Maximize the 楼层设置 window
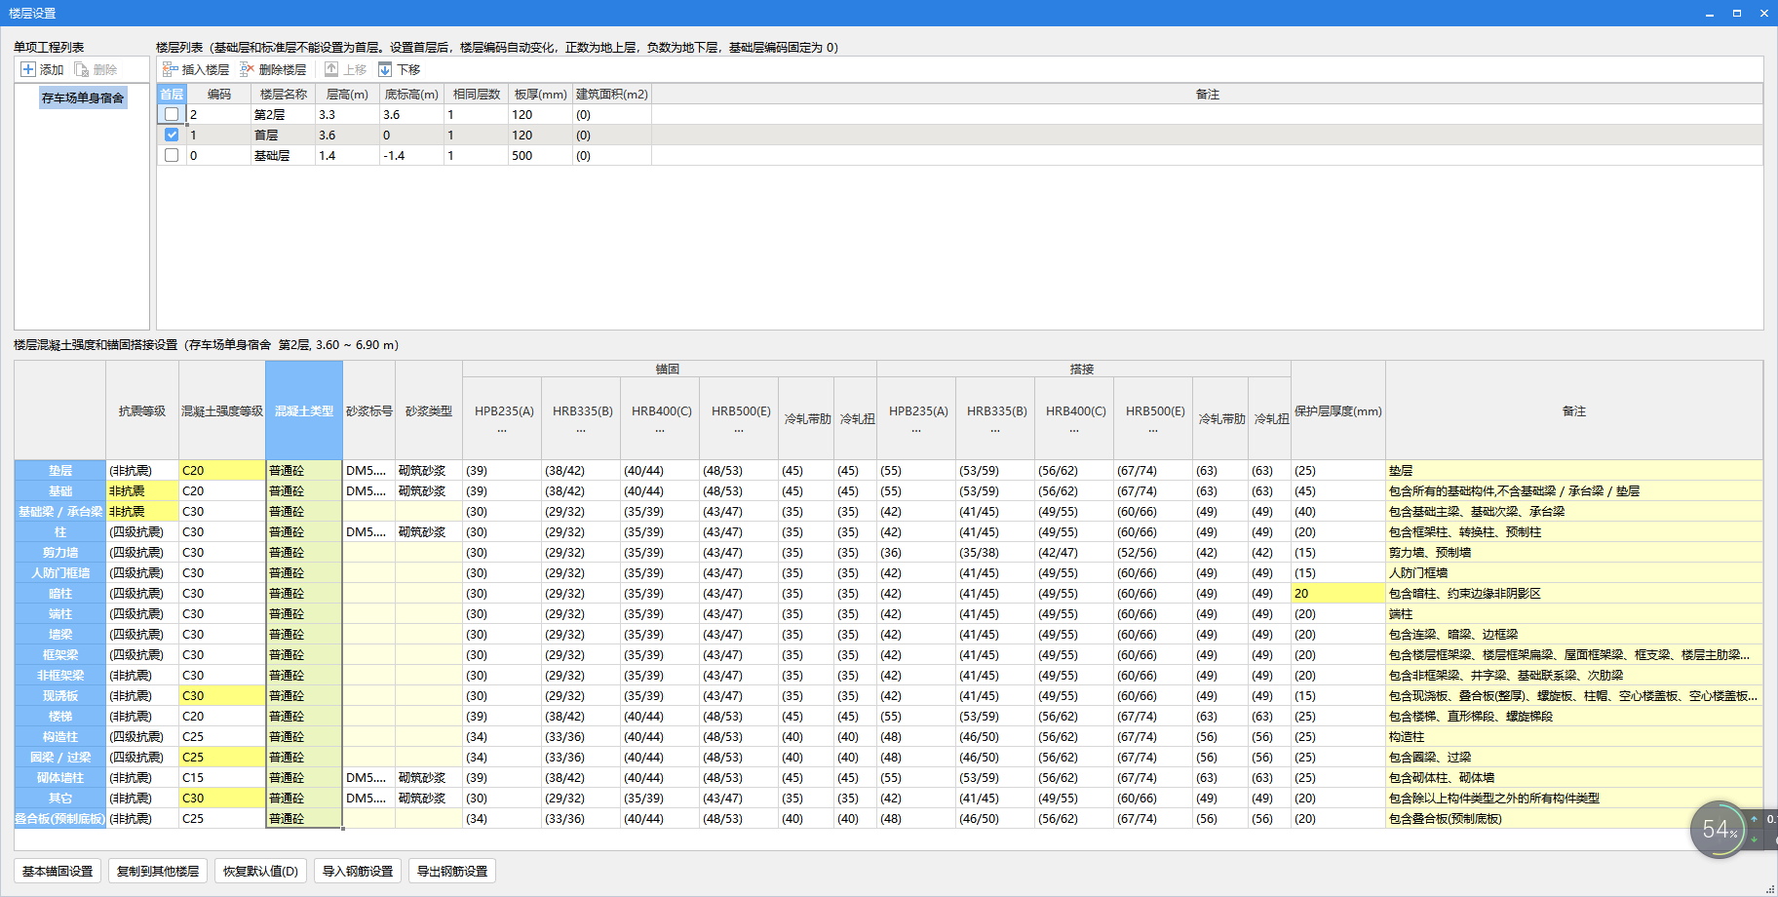Image resolution: width=1778 pixels, height=897 pixels. [1737, 14]
